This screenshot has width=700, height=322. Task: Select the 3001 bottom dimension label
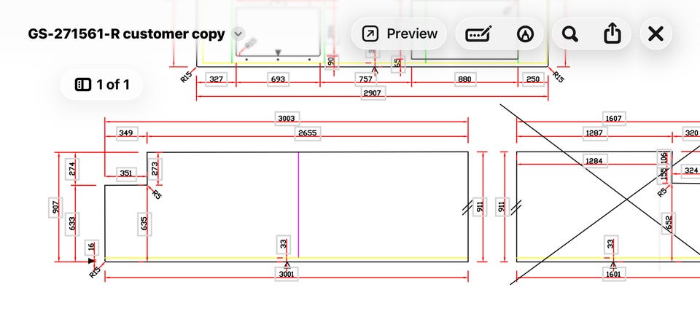[x=286, y=274]
